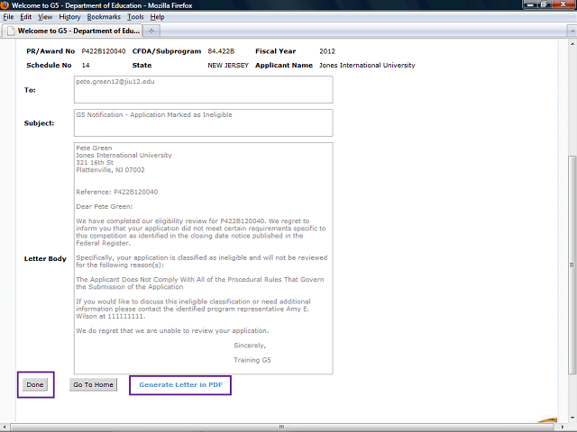Open the Help menu
The height and width of the screenshot is (432, 577).
click(x=157, y=17)
